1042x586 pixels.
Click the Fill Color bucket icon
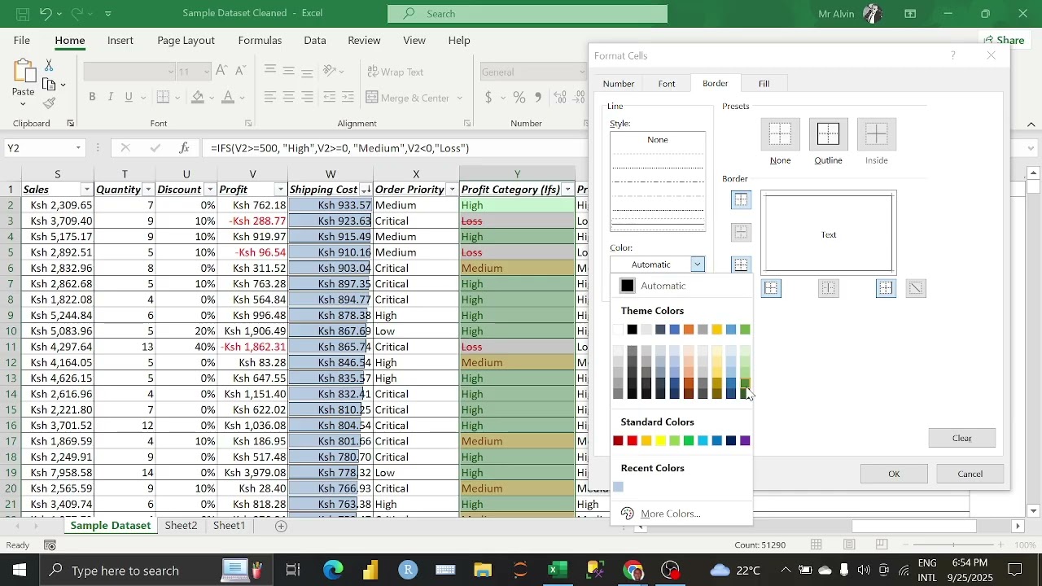point(198,98)
